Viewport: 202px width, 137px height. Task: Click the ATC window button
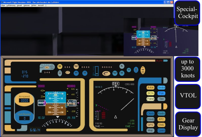point(161,119)
